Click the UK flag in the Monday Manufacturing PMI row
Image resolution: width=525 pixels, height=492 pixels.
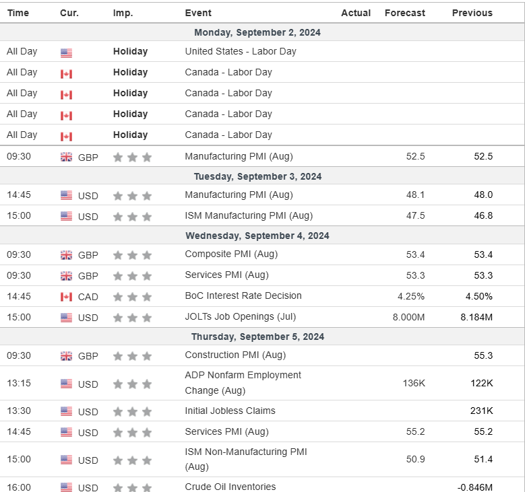[x=66, y=157]
